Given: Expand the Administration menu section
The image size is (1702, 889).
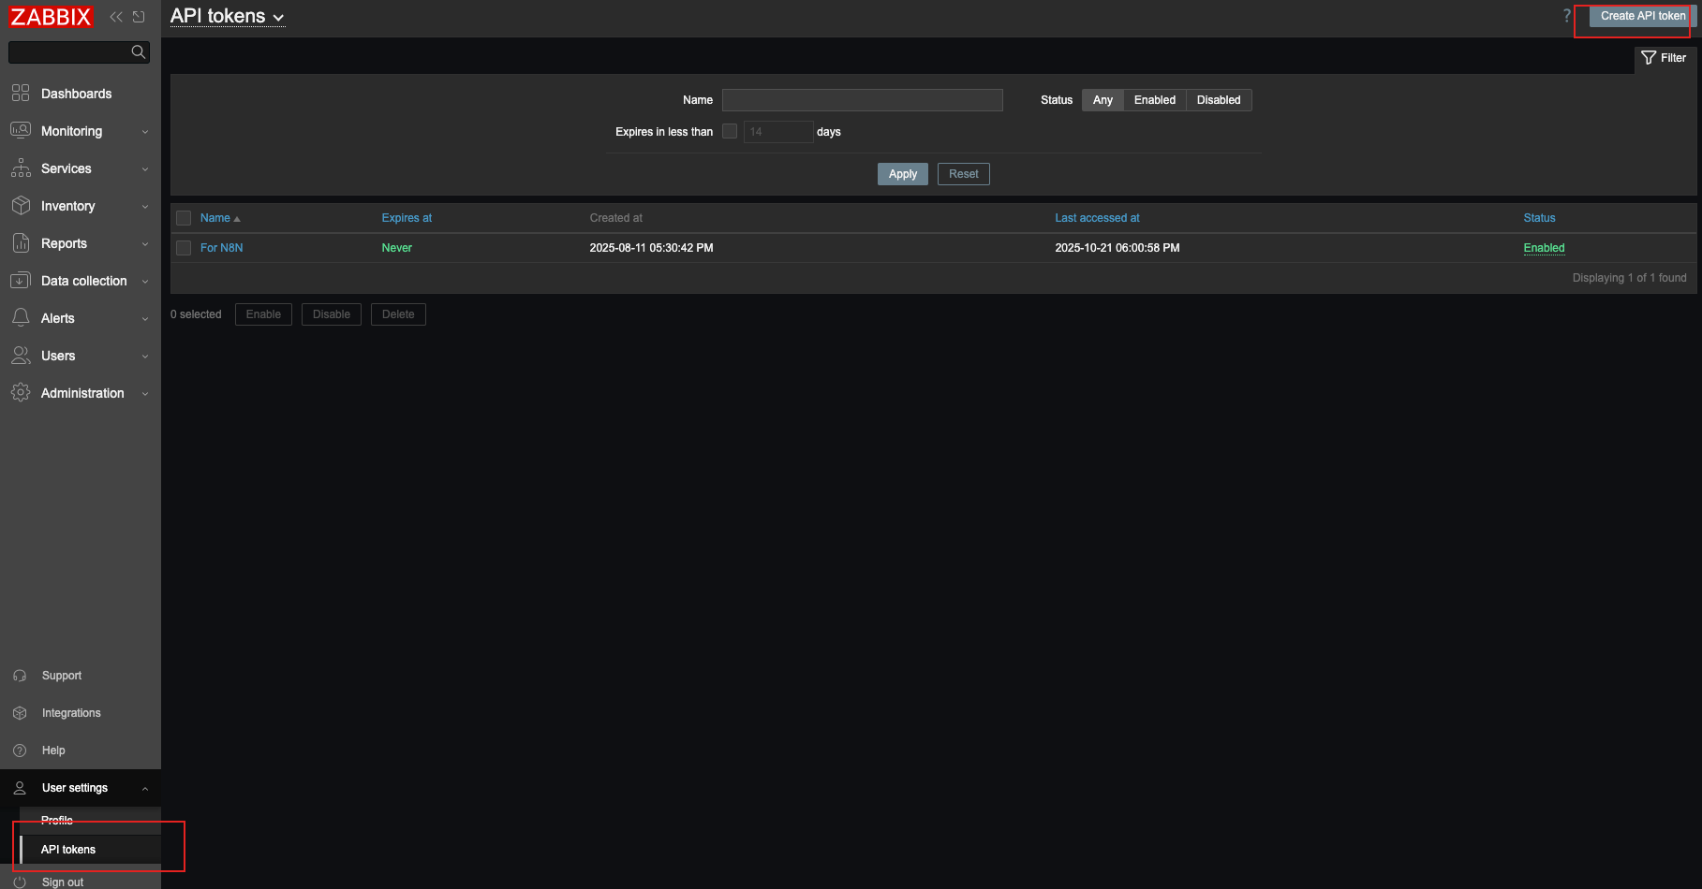Looking at the screenshot, I should [81, 393].
